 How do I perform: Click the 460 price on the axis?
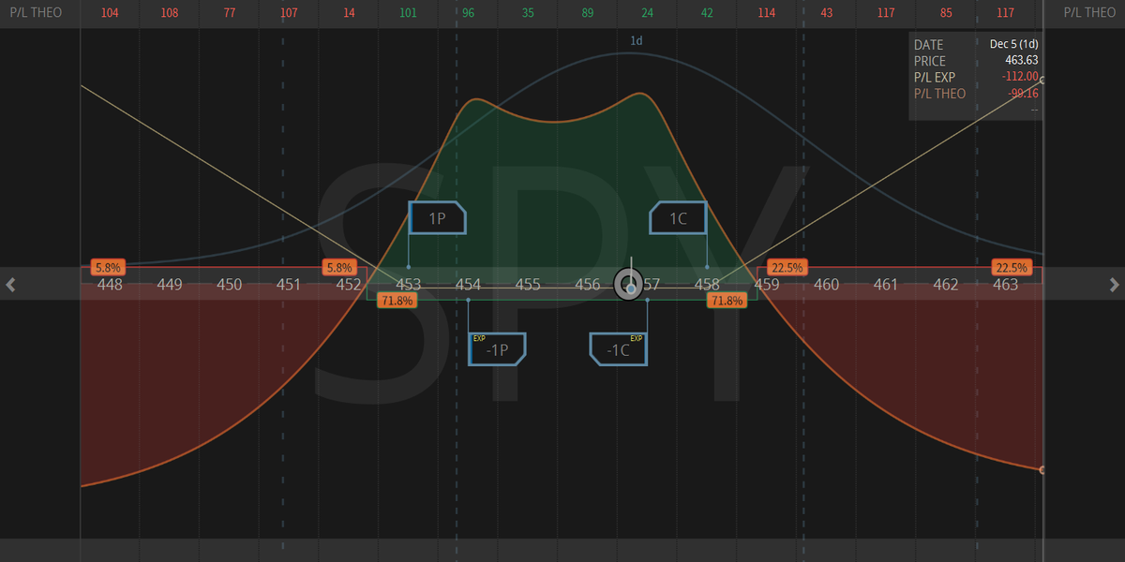tap(827, 285)
